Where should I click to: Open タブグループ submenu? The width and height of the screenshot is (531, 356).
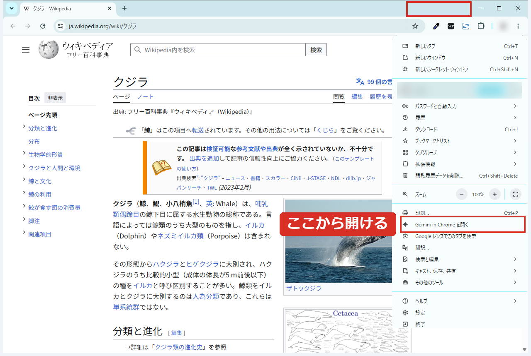pyautogui.click(x=459, y=152)
